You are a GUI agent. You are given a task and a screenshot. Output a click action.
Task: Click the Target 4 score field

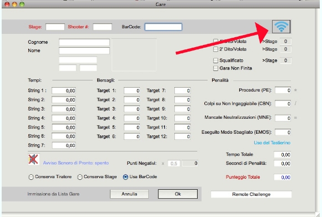point(132,118)
